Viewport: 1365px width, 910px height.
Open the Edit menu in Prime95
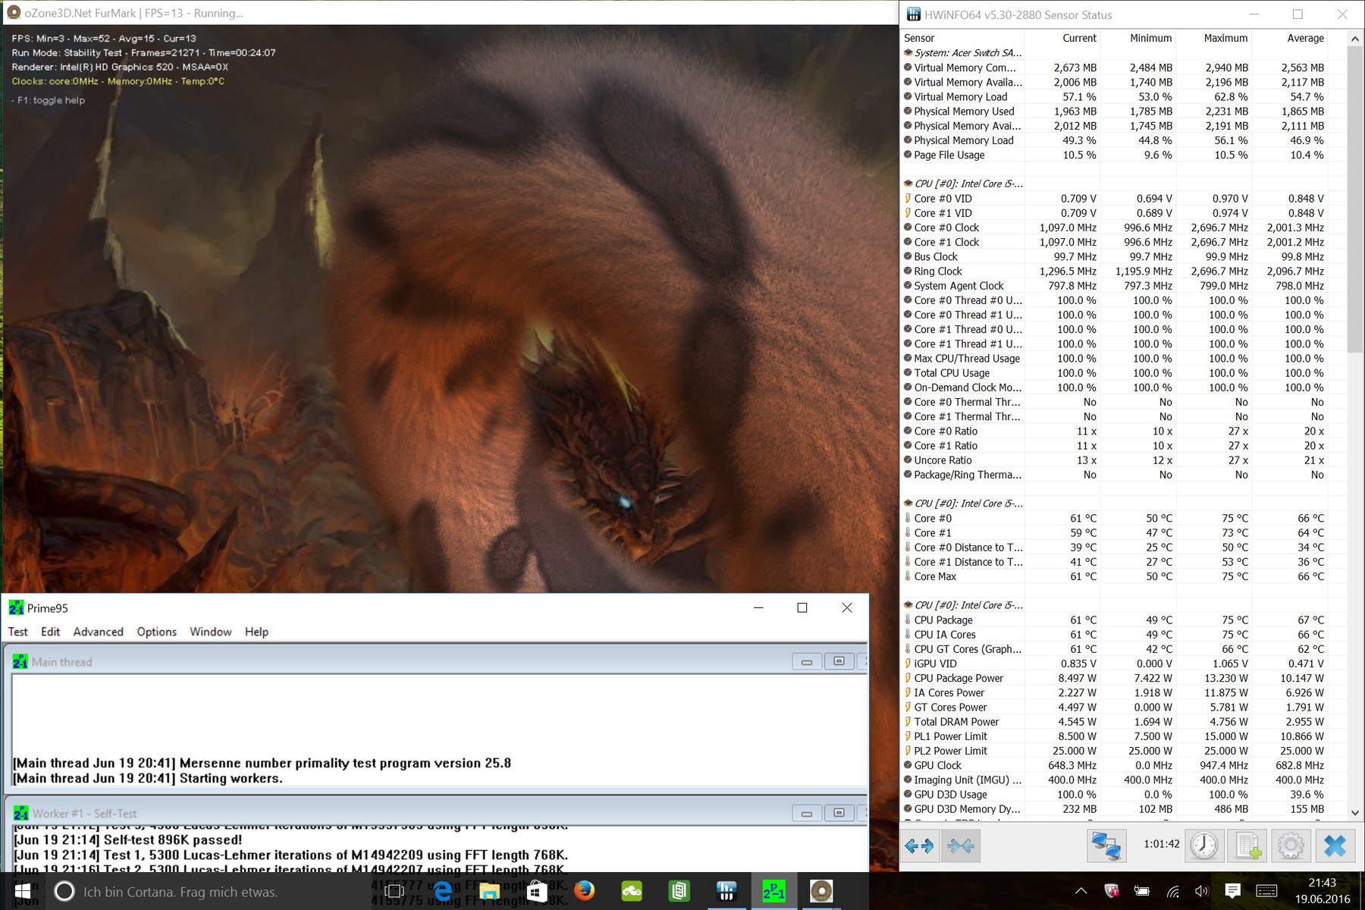(x=51, y=632)
